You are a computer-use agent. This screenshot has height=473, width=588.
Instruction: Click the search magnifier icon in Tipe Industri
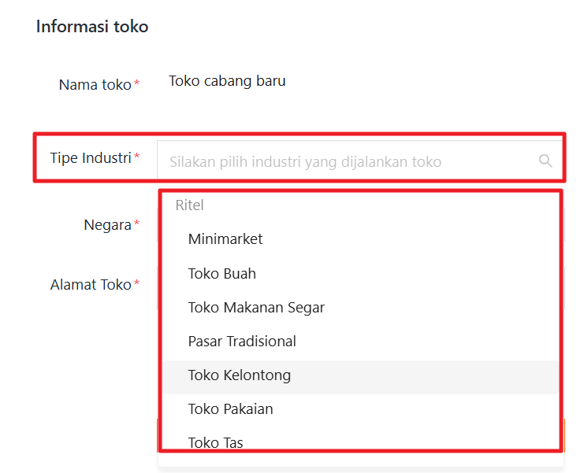[x=545, y=161]
